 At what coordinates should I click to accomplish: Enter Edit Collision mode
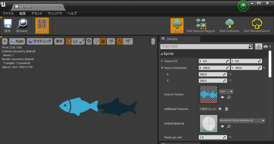[x=229, y=26]
